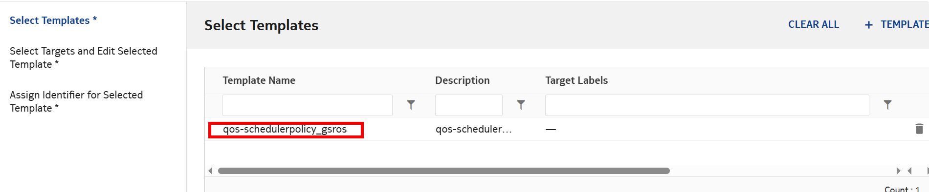Focus the Template Name filter input
Viewport: 929px width, 192px height.
[308, 105]
